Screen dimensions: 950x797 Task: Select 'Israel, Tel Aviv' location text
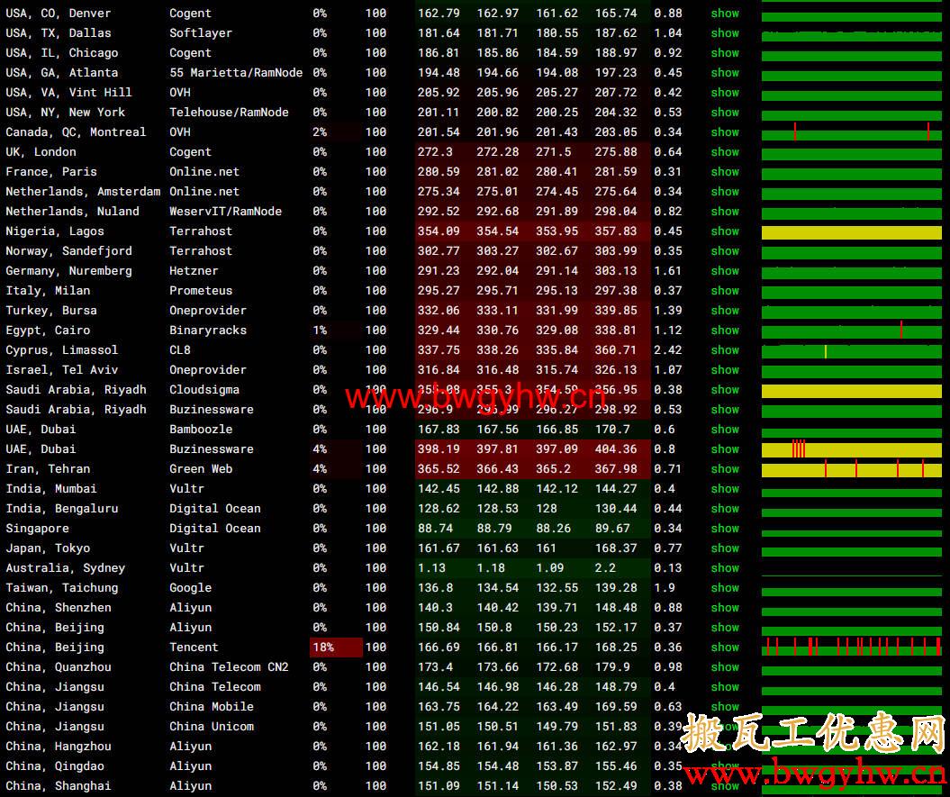point(62,370)
